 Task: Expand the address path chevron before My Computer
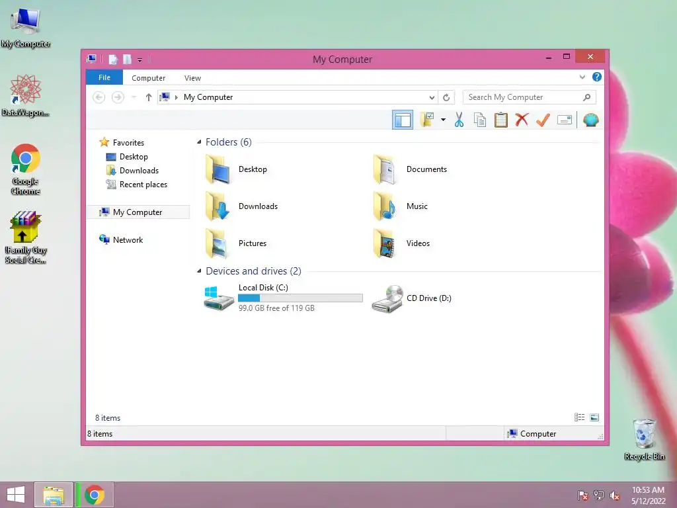coord(176,97)
